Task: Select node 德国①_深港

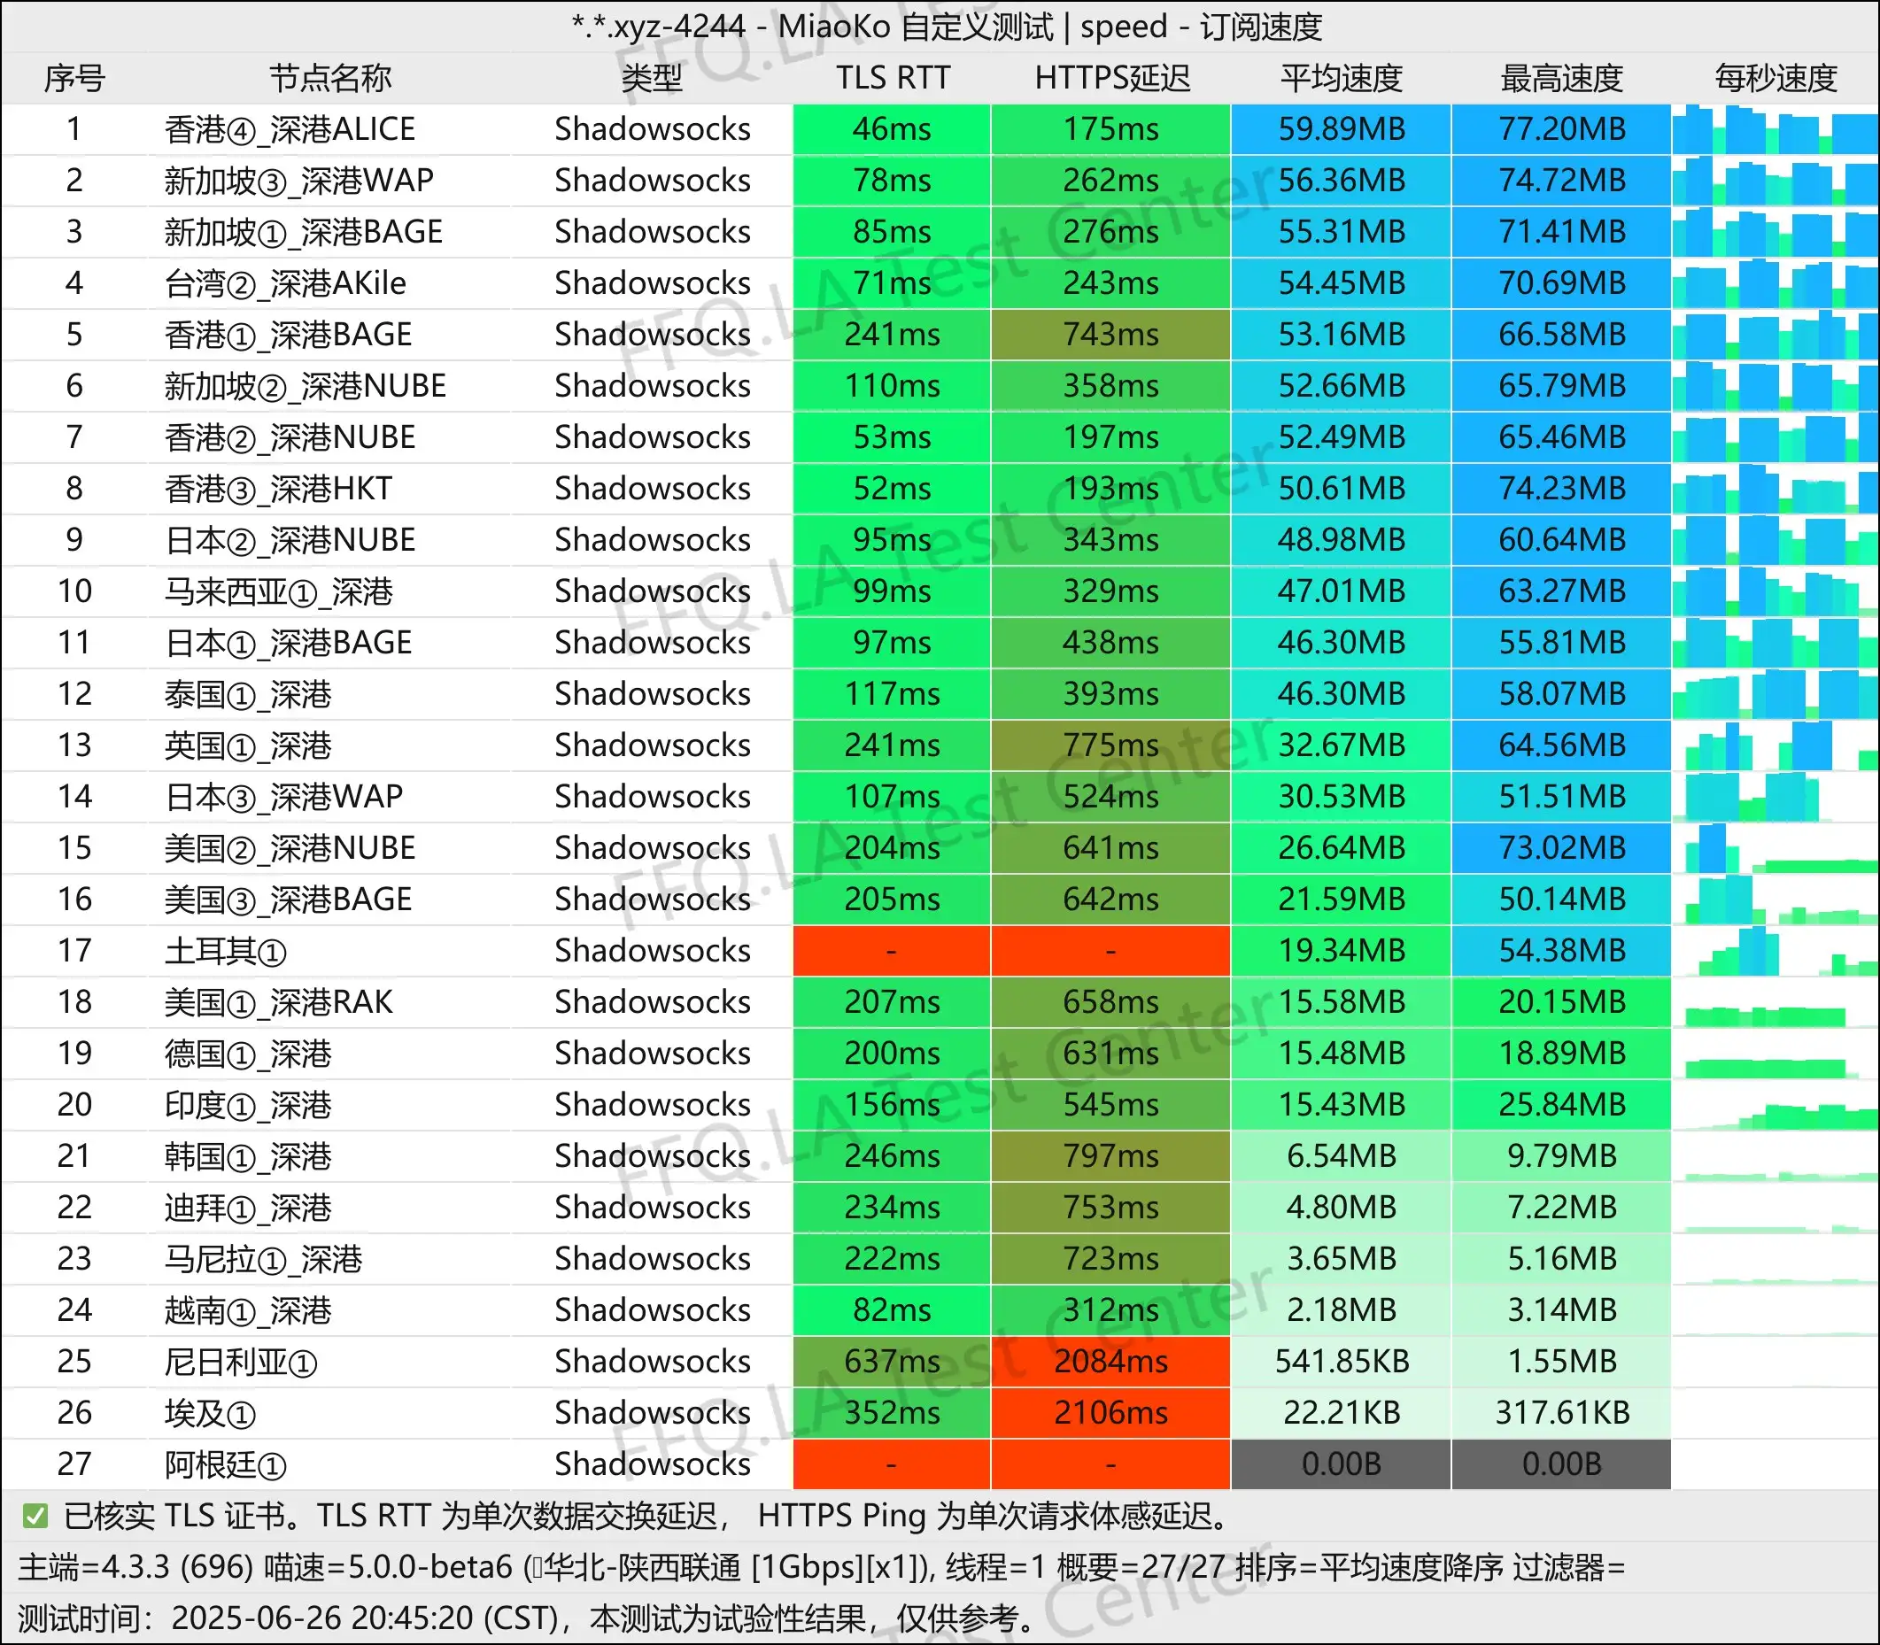Action: coord(247,1054)
